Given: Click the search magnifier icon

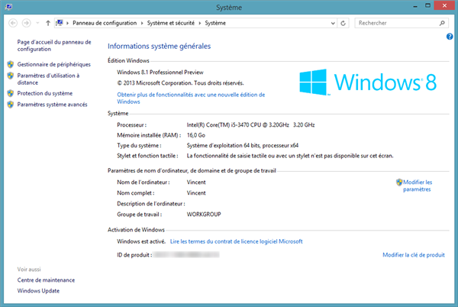Looking at the screenshot, I should [x=442, y=23].
